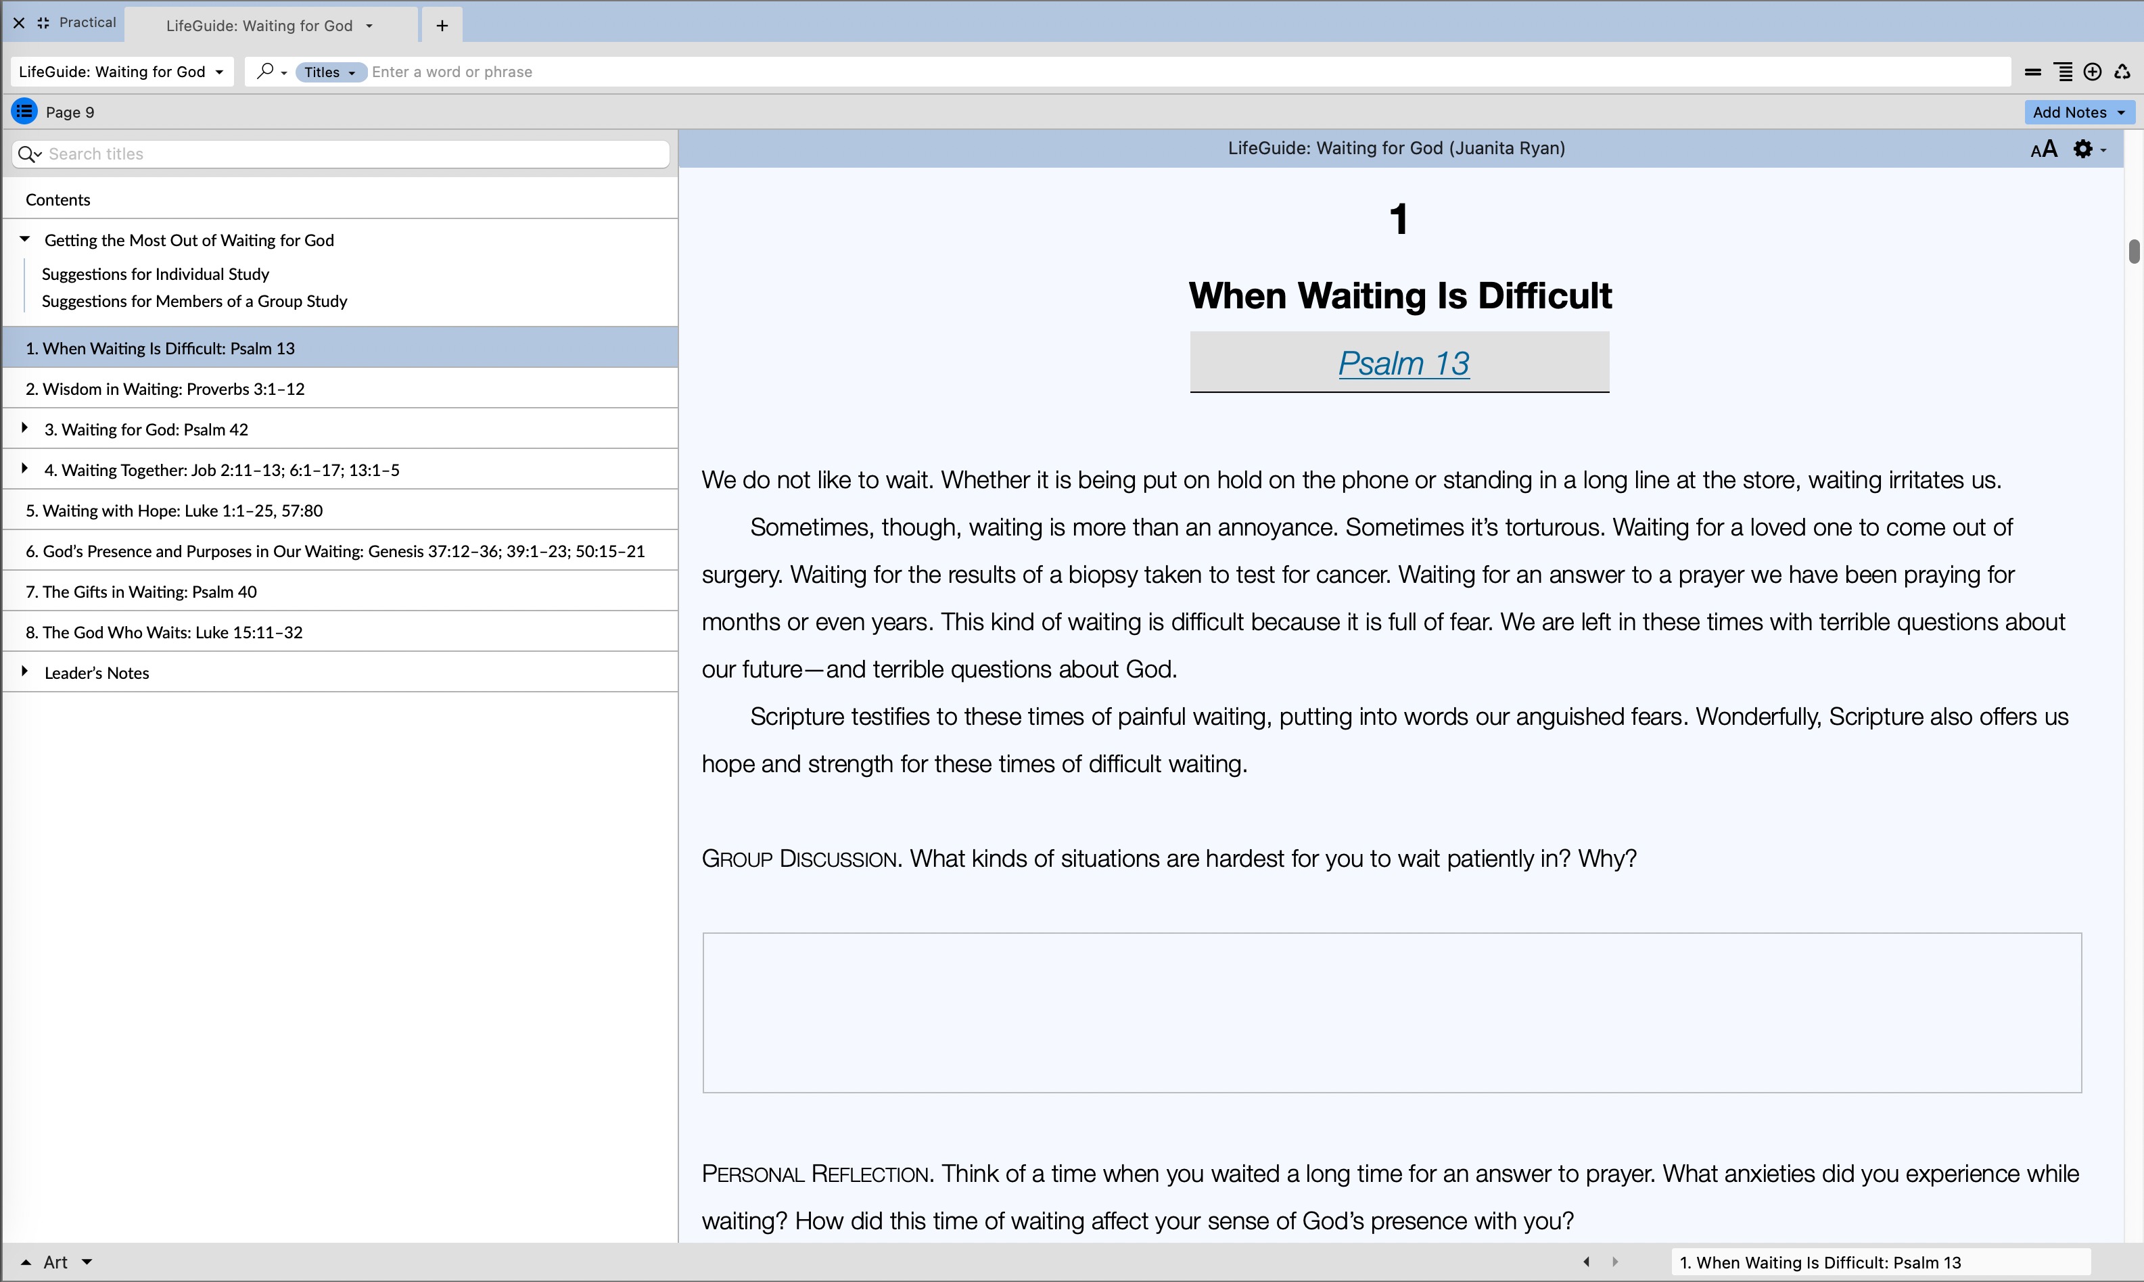The height and width of the screenshot is (1282, 2144).
Task: Open the Search titles magnifier options
Action: [x=30, y=153]
